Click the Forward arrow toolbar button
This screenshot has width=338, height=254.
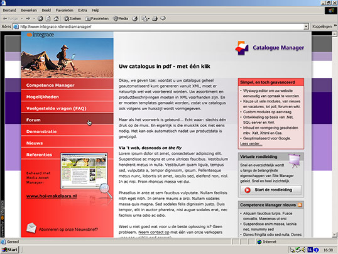[28, 19]
